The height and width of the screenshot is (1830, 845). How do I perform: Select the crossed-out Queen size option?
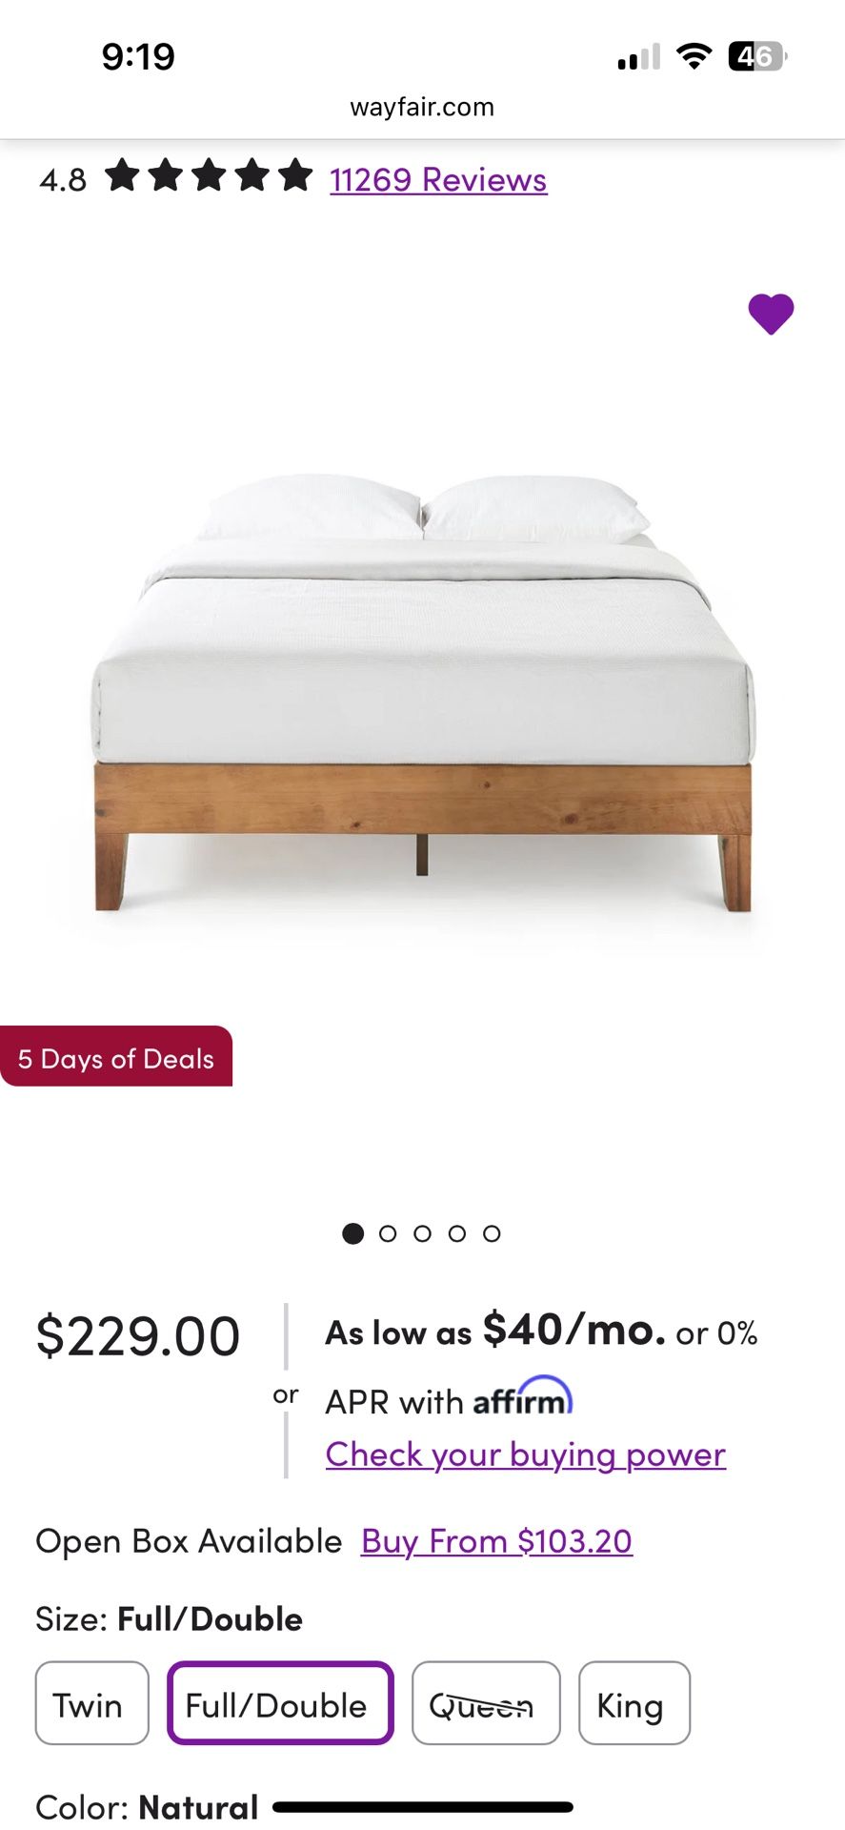point(486,1703)
